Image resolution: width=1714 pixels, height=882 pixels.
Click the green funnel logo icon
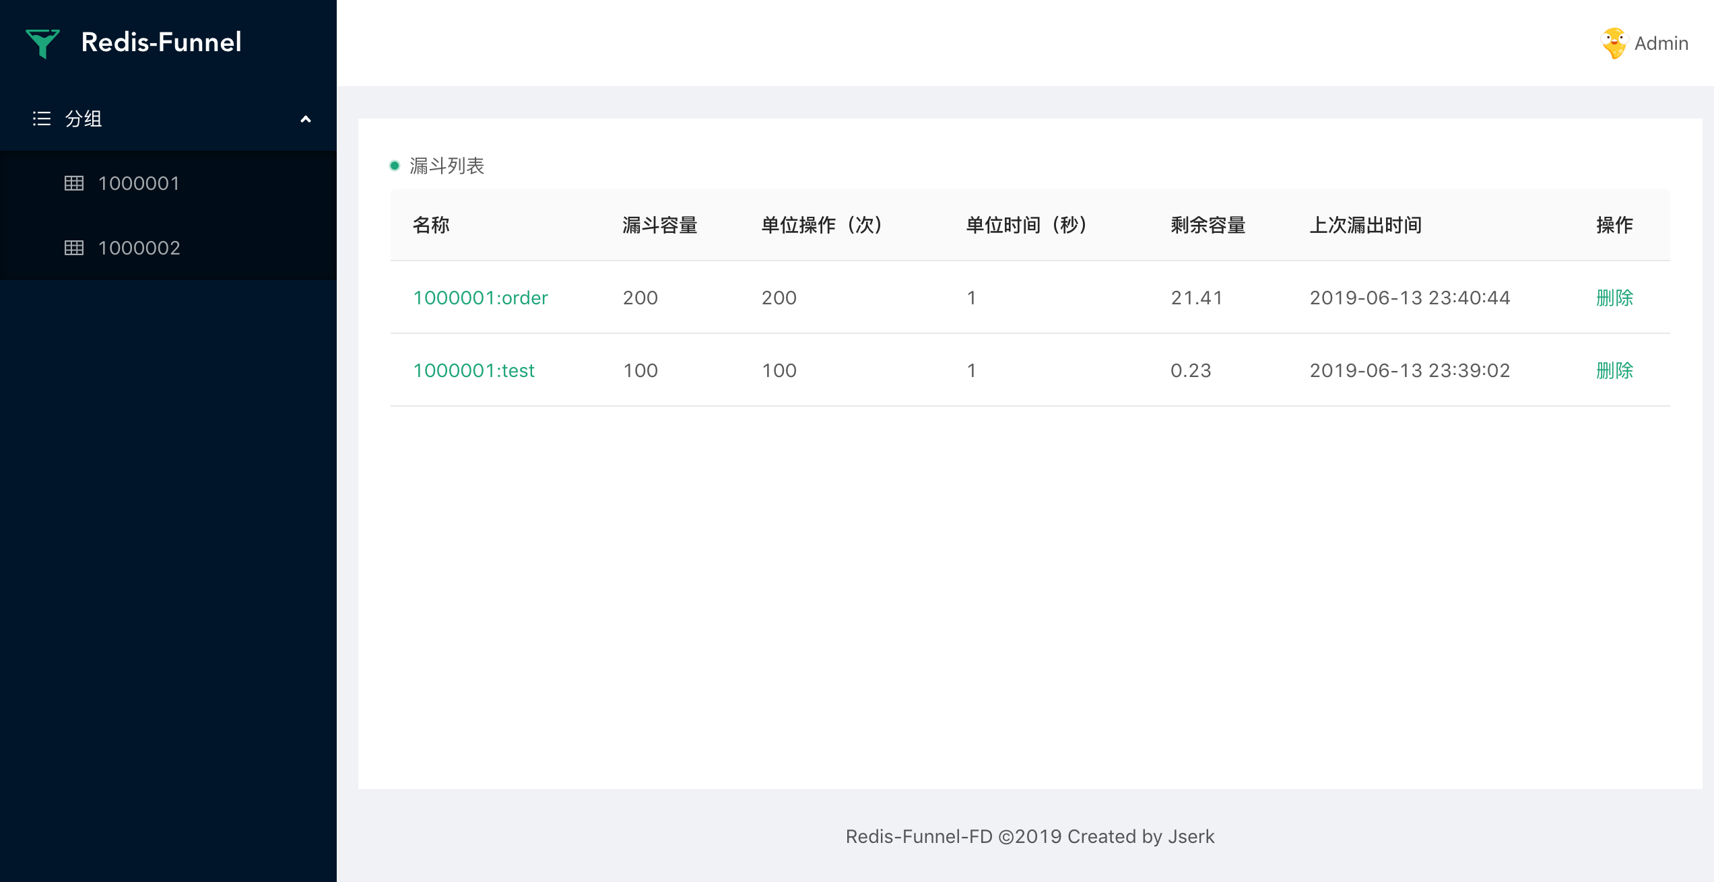[x=42, y=43]
